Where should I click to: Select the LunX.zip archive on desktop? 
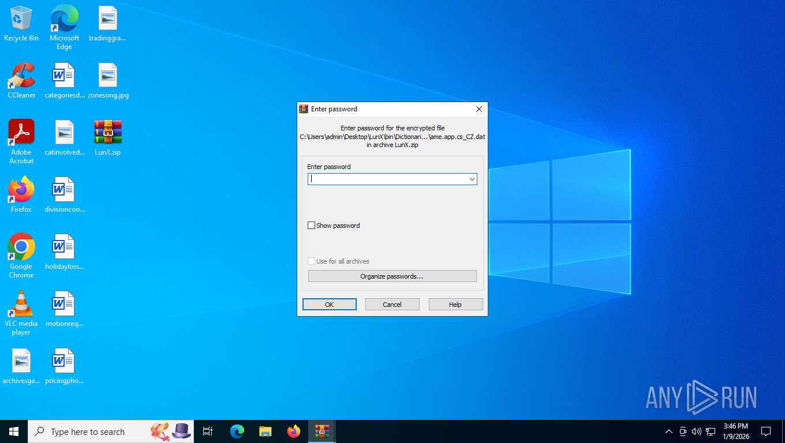(108, 138)
